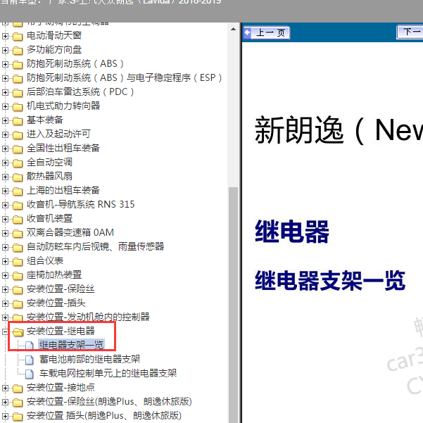The image size is (423, 423).
Task: Select the 收音机装置 entry
Action: coord(49,218)
